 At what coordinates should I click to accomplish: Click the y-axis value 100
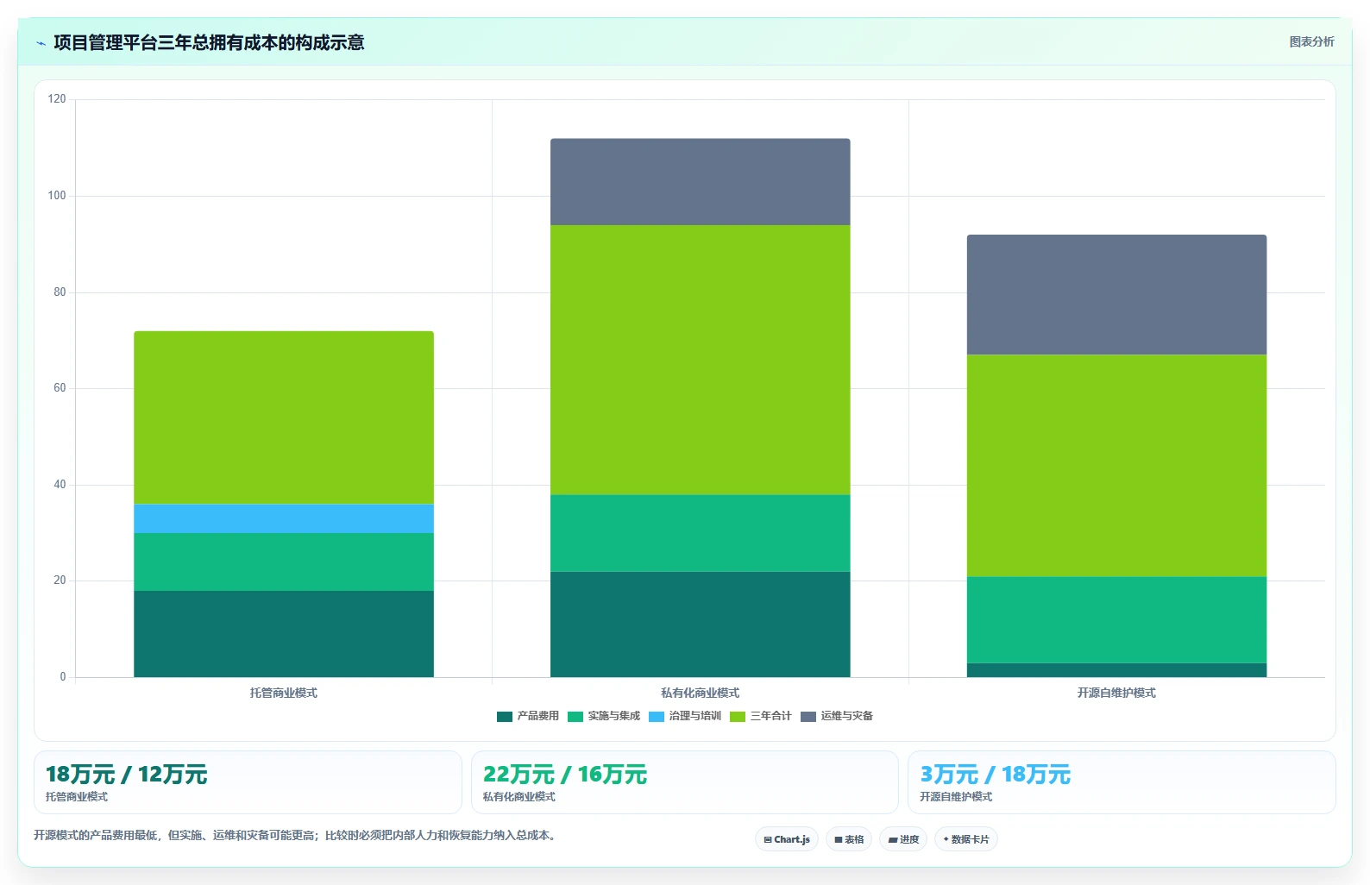click(57, 196)
